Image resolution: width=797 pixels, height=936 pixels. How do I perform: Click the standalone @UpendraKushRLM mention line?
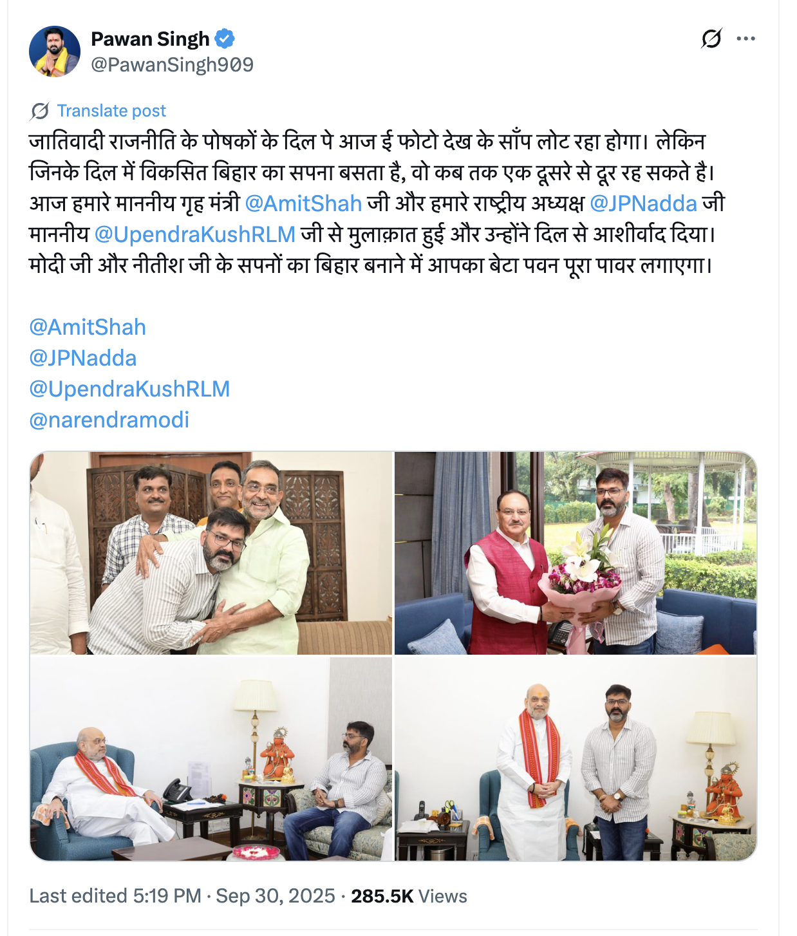coord(129,389)
